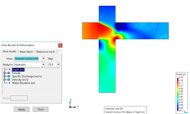
Task: Select the Depth (m) result
Action: (18, 70)
